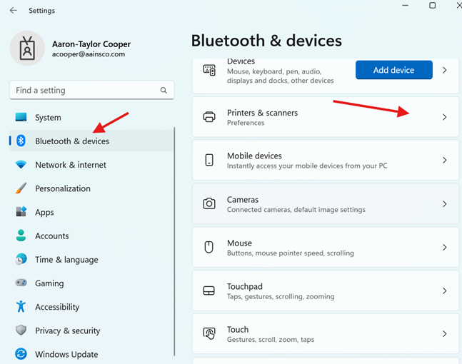Click the Cameras camera icon
The height and width of the screenshot is (364, 462).
pyautogui.click(x=209, y=204)
